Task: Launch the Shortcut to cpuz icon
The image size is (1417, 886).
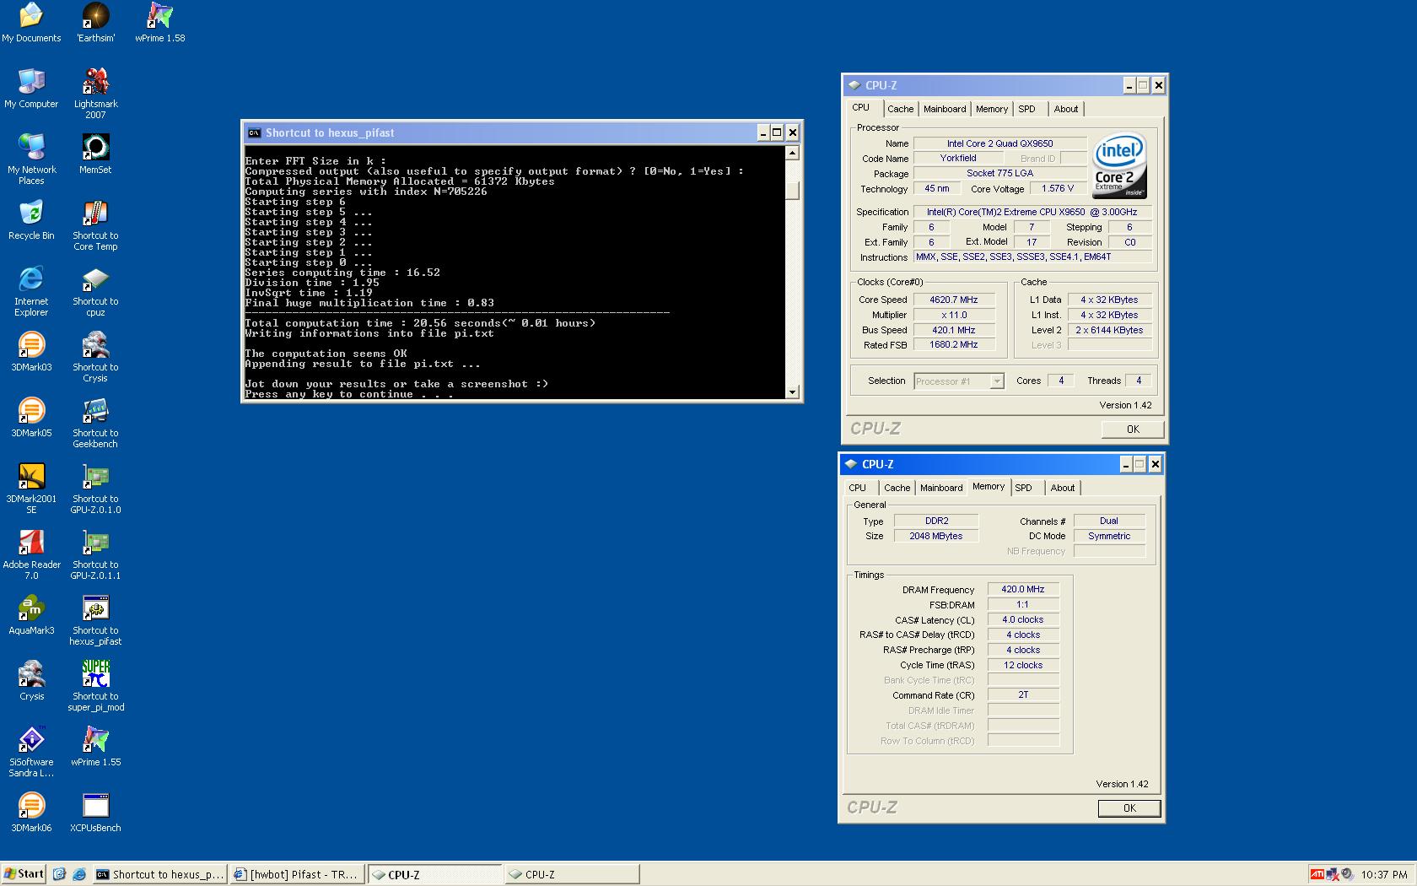Action: pyautogui.click(x=95, y=291)
